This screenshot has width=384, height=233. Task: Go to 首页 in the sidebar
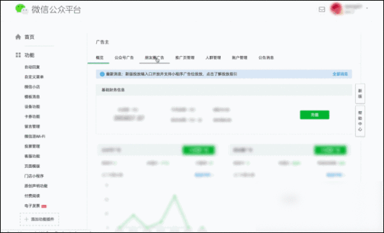point(29,37)
